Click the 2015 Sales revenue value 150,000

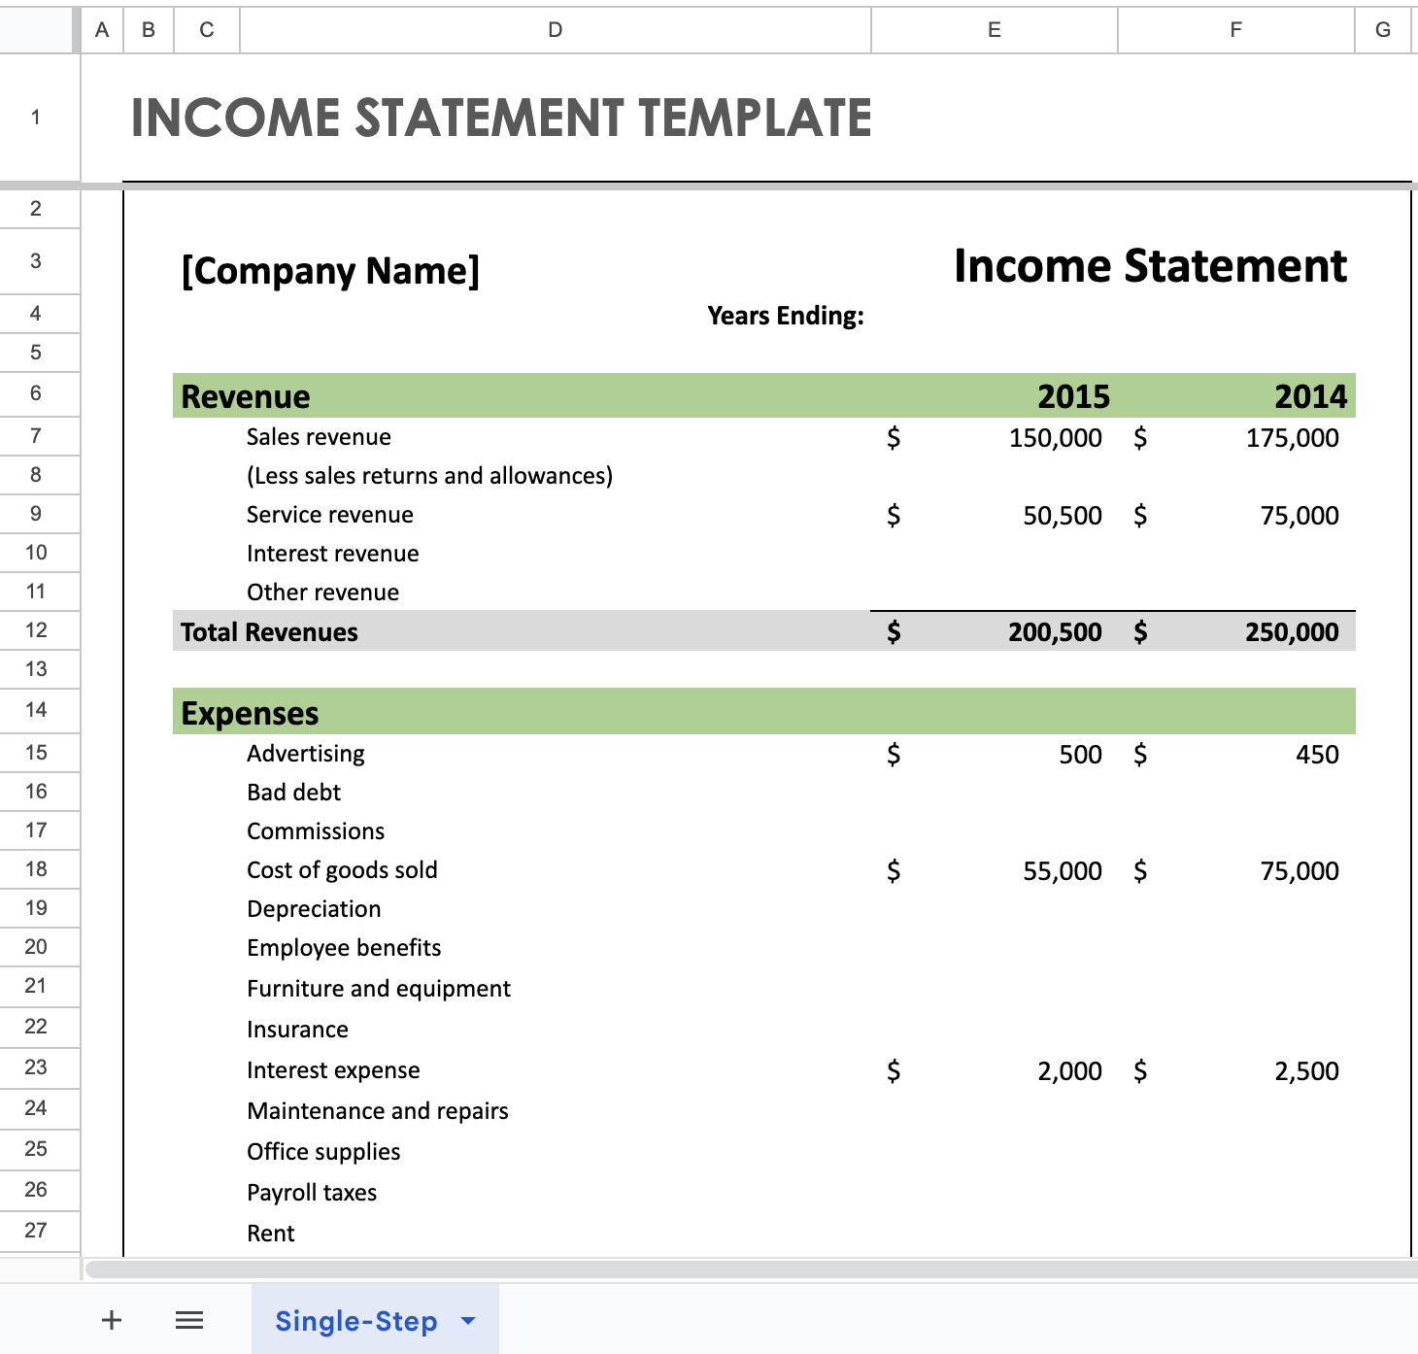pos(1055,438)
